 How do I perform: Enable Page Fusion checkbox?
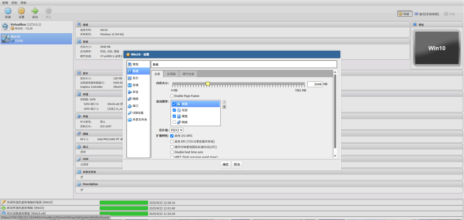(172, 96)
